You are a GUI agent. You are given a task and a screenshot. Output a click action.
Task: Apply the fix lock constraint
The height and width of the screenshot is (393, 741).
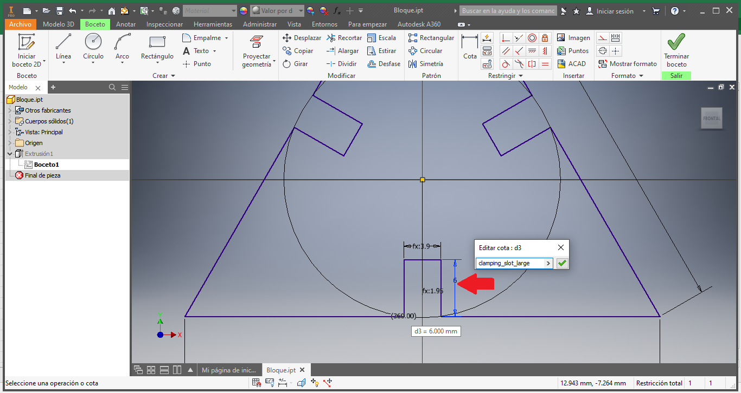545,38
